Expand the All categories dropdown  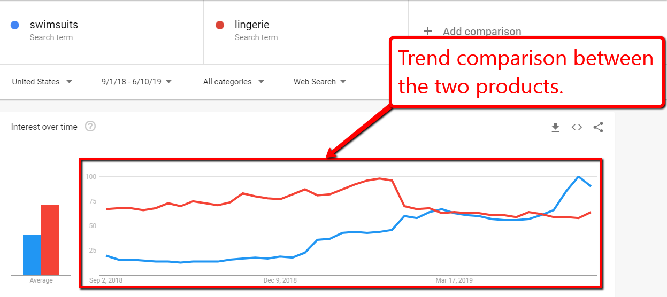point(234,82)
